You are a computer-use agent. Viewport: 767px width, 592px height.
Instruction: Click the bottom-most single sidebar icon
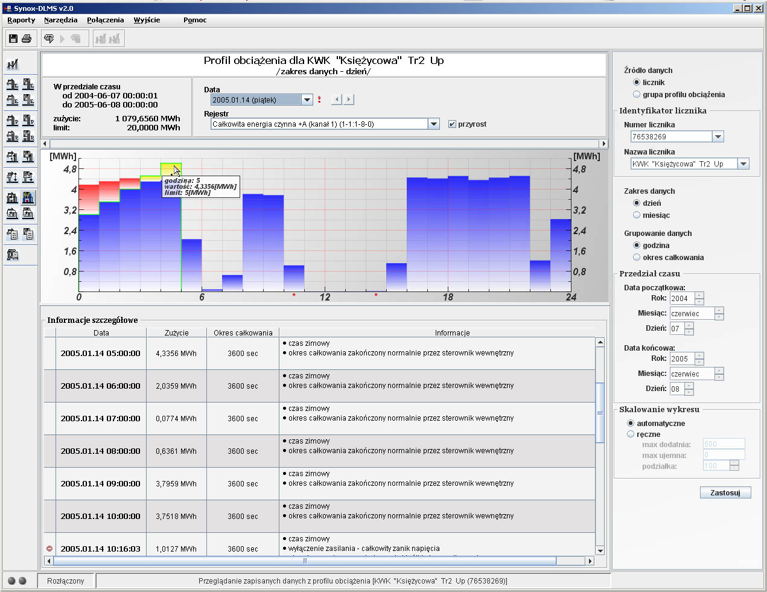pos(13,255)
